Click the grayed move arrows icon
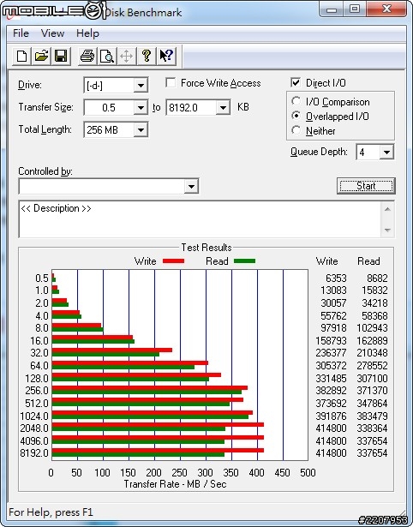Screen dimensions: 413x527 (126, 56)
